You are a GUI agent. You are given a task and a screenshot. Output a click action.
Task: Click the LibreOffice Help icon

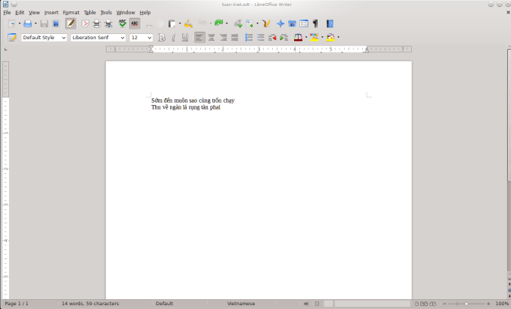point(330,24)
